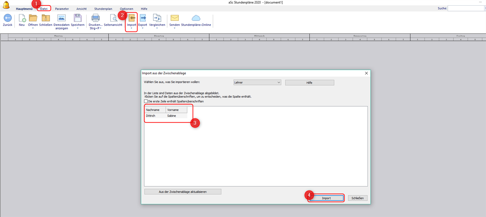Screen dimensions: 486x217
Task: Click the Zurück back arrow icon
Action: pos(7,18)
